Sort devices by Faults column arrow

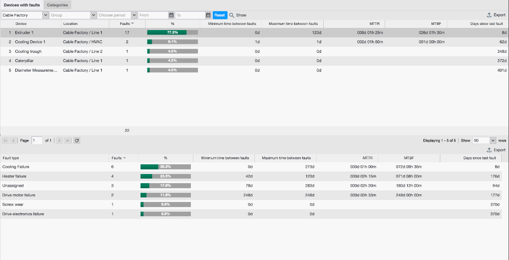132,24
